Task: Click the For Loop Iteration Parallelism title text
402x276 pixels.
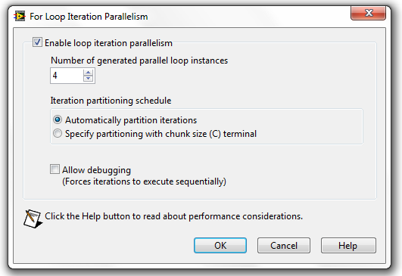Action: pyautogui.click(x=89, y=17)
